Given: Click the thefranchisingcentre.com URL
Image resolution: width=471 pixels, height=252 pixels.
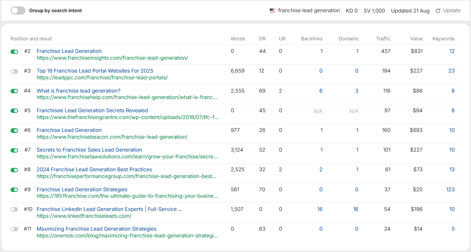Looking at the screenshot, I should [x=128, y=117].
